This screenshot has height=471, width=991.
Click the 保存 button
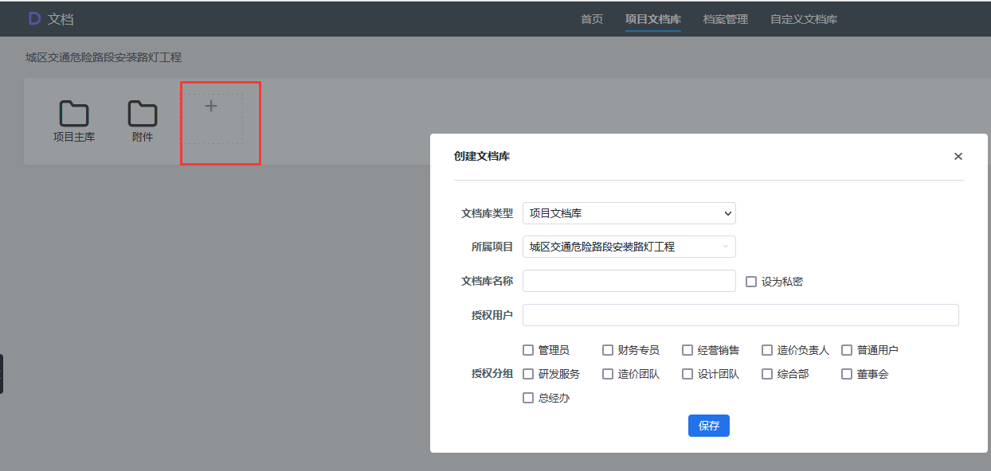click(x=708, y=426)
